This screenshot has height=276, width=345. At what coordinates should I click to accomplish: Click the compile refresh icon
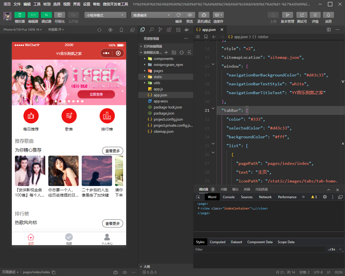coord(179,15)
